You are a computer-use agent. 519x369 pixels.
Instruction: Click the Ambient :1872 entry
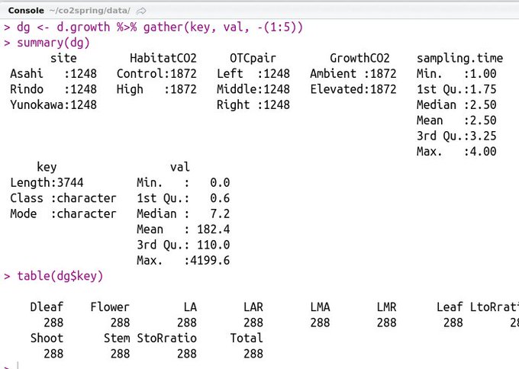(353, 73)
